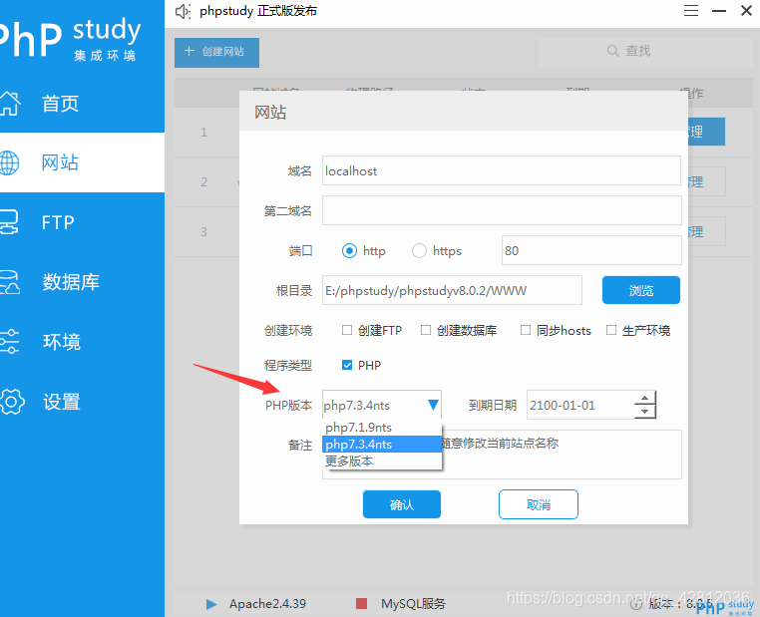Select the http radio button
Screen dimensions: 760x617
(x=349, y=251)
